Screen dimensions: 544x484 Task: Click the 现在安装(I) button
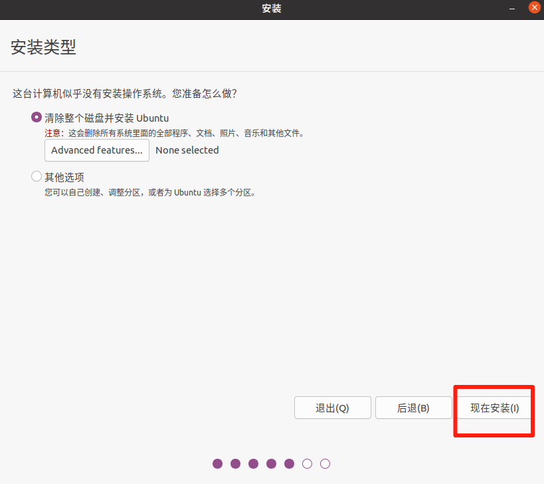[x=494, y=408]
